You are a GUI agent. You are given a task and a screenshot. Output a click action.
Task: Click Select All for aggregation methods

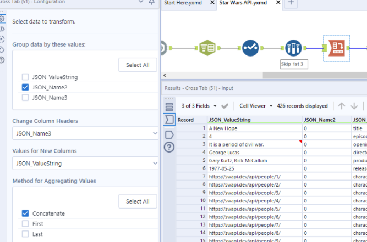(138, 201)
